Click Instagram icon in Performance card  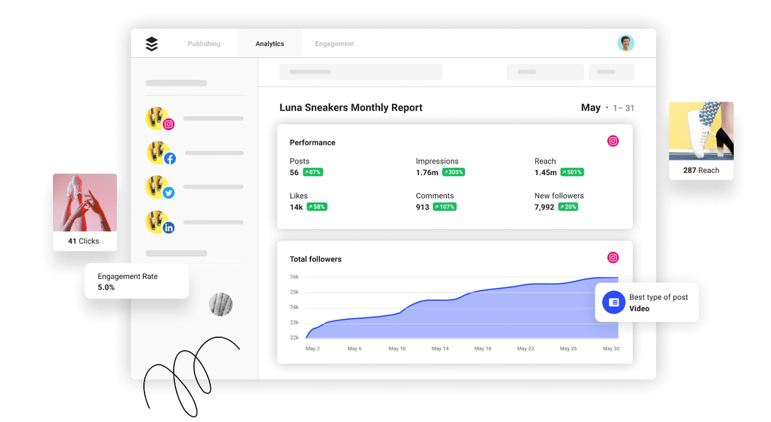pos(613,141)
